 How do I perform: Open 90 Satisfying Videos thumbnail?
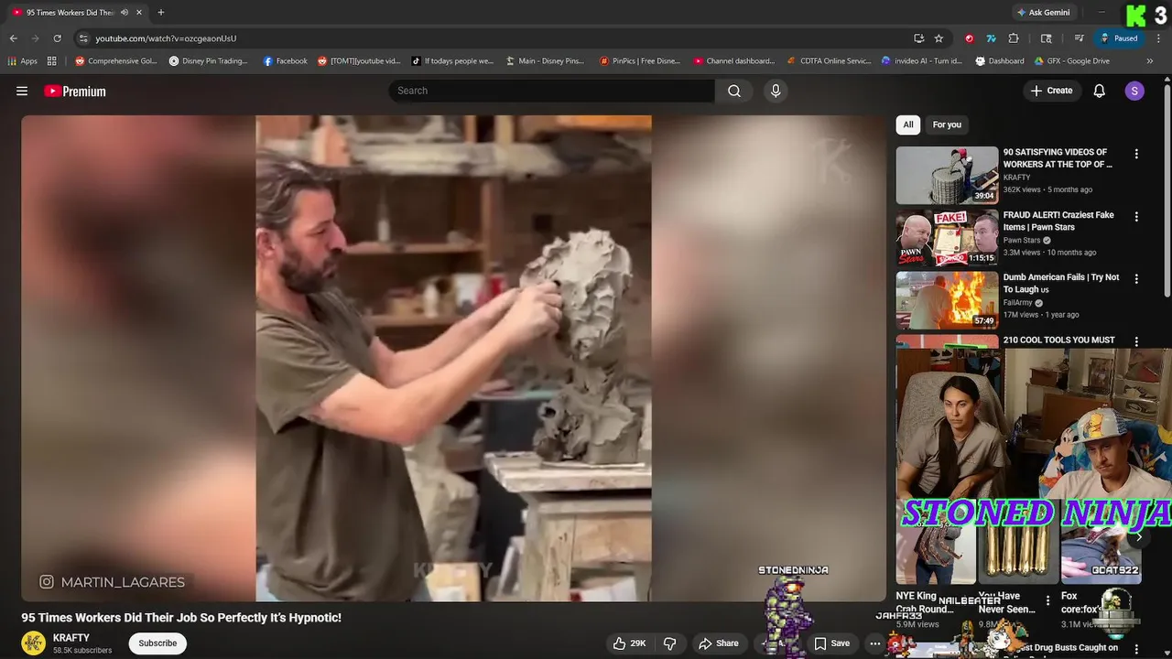pyautogui.click(x=947, y=175)
